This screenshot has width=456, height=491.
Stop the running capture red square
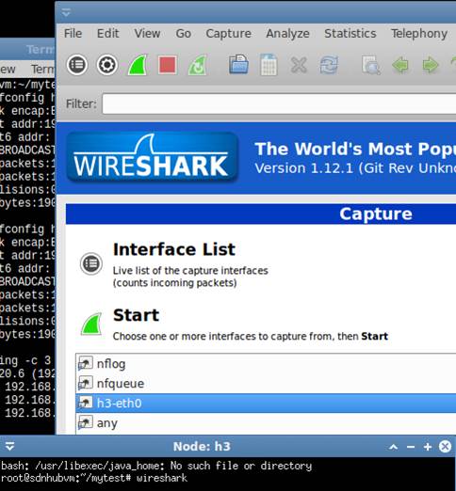(168, 65)
